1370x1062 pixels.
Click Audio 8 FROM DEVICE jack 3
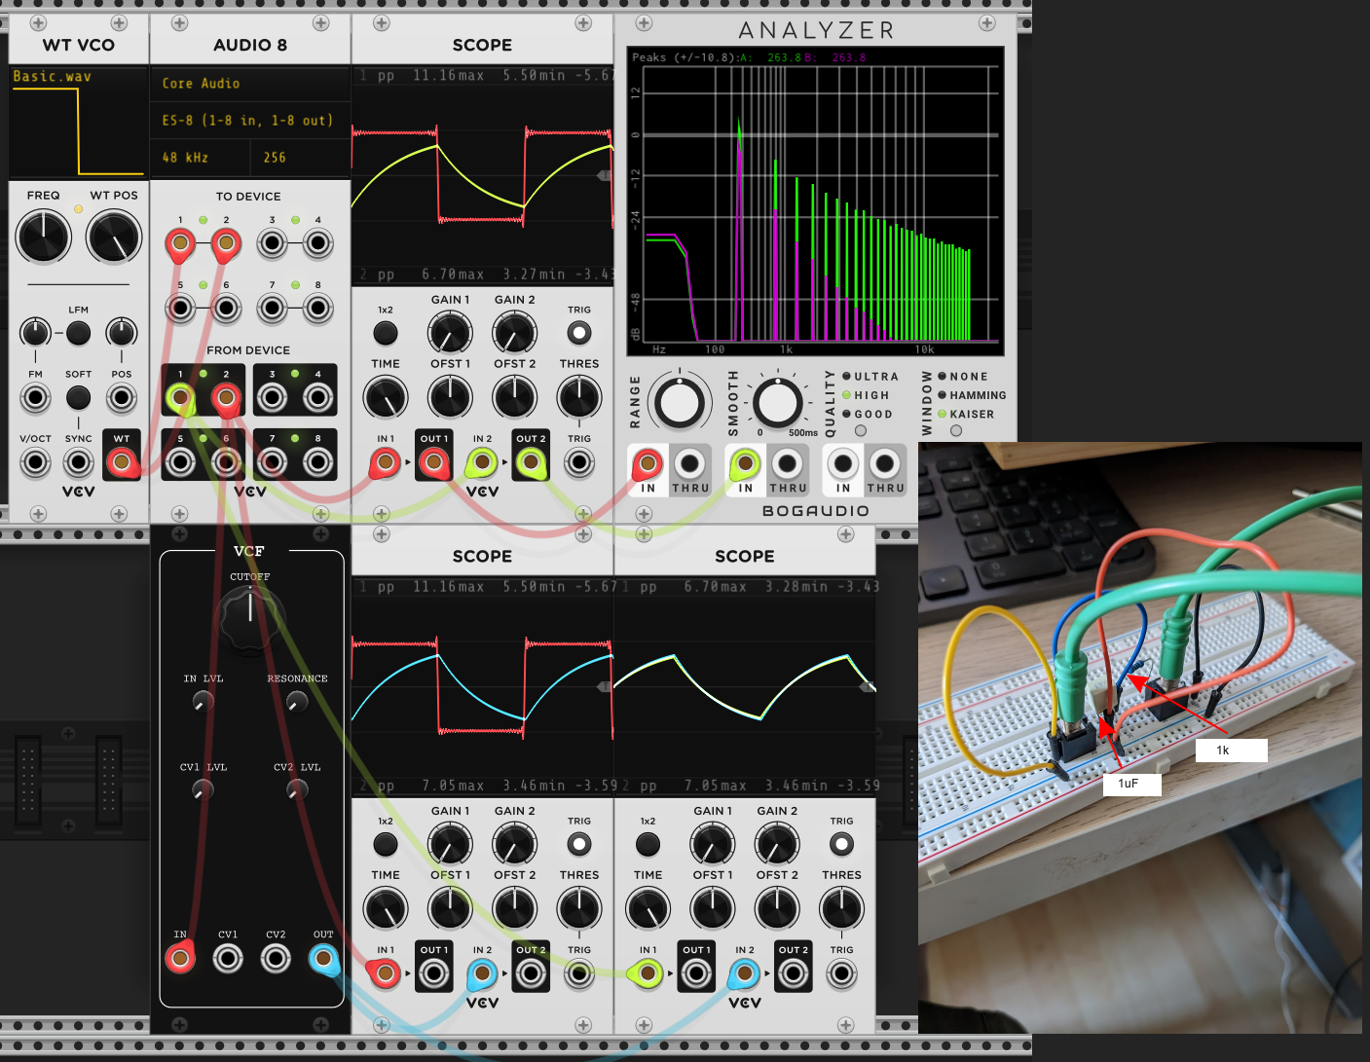(272, 397)
